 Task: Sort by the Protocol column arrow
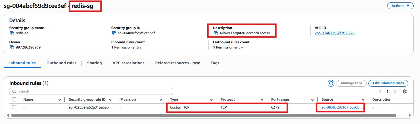[x=262, y=100]
